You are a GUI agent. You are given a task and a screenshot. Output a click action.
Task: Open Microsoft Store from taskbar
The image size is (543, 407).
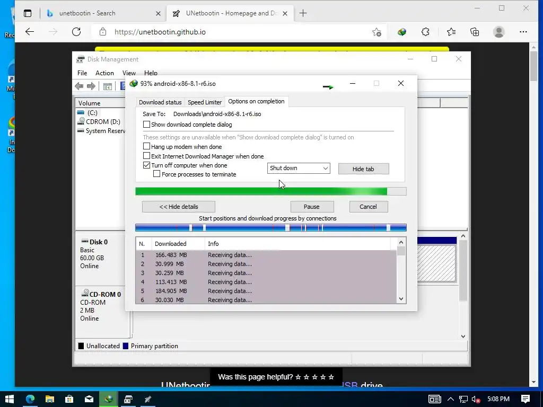click(x=69, y=399)
